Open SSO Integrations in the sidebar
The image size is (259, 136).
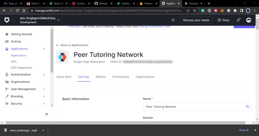(21, 68)
